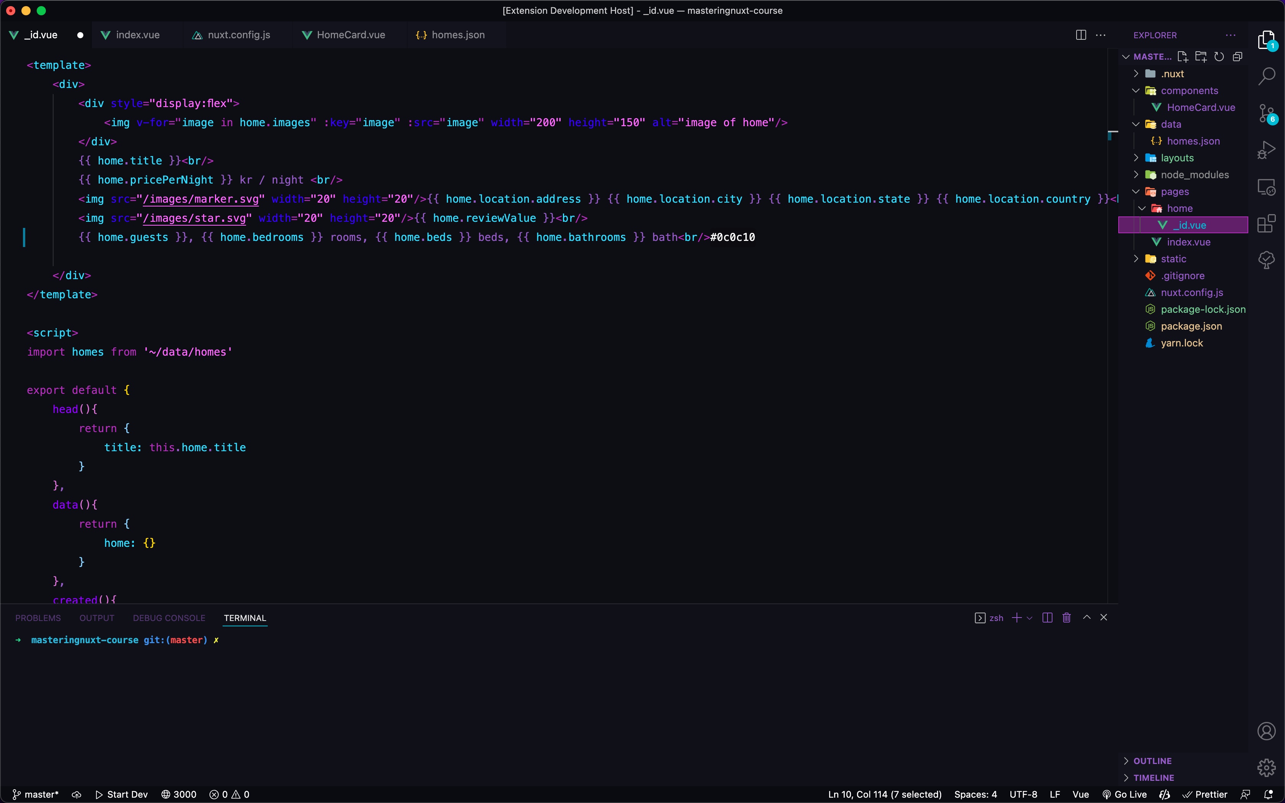Click the Vue language mode indicator

(x=1080, y=795)
